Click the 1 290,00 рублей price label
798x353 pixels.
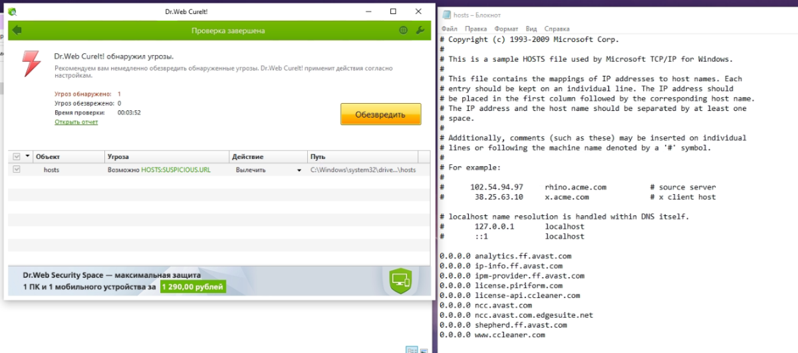tap(193, 287)
